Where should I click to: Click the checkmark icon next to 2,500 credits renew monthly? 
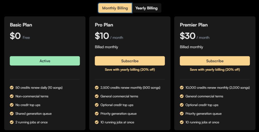(97, 87)
